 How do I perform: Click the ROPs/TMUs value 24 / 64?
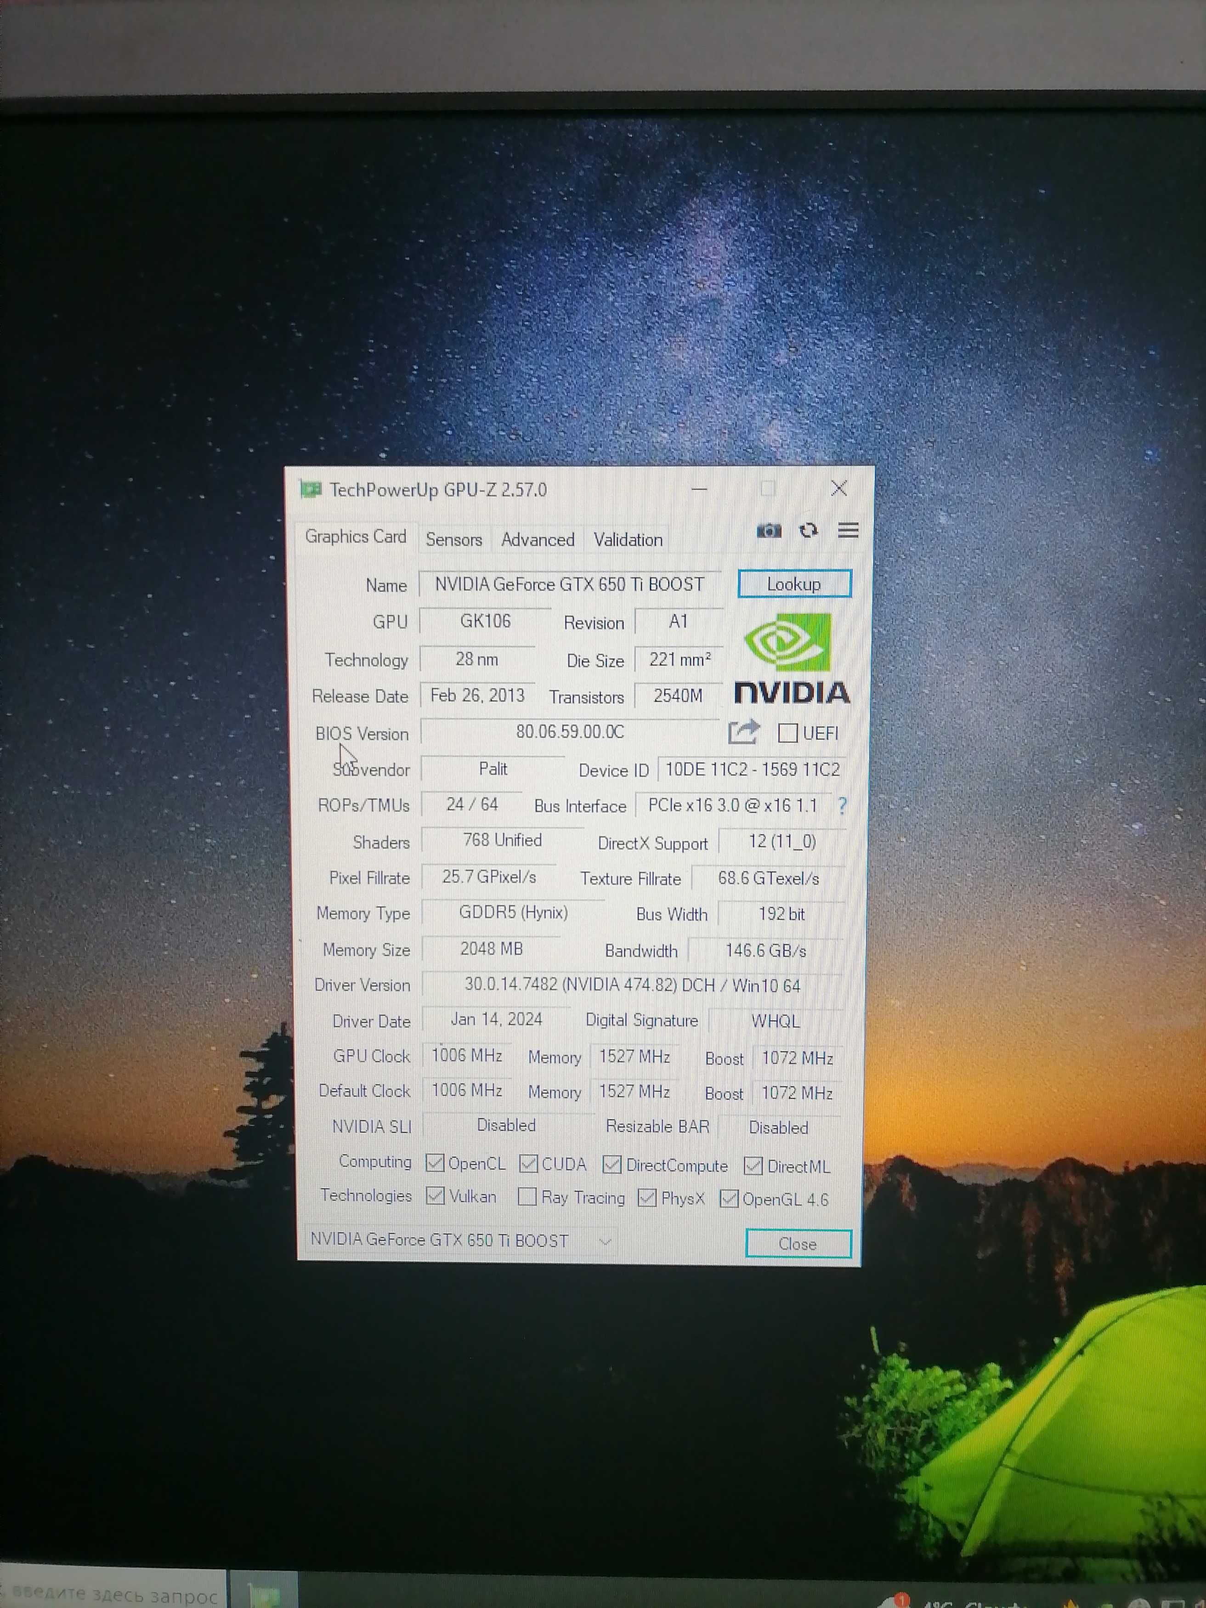pos(472,805)
